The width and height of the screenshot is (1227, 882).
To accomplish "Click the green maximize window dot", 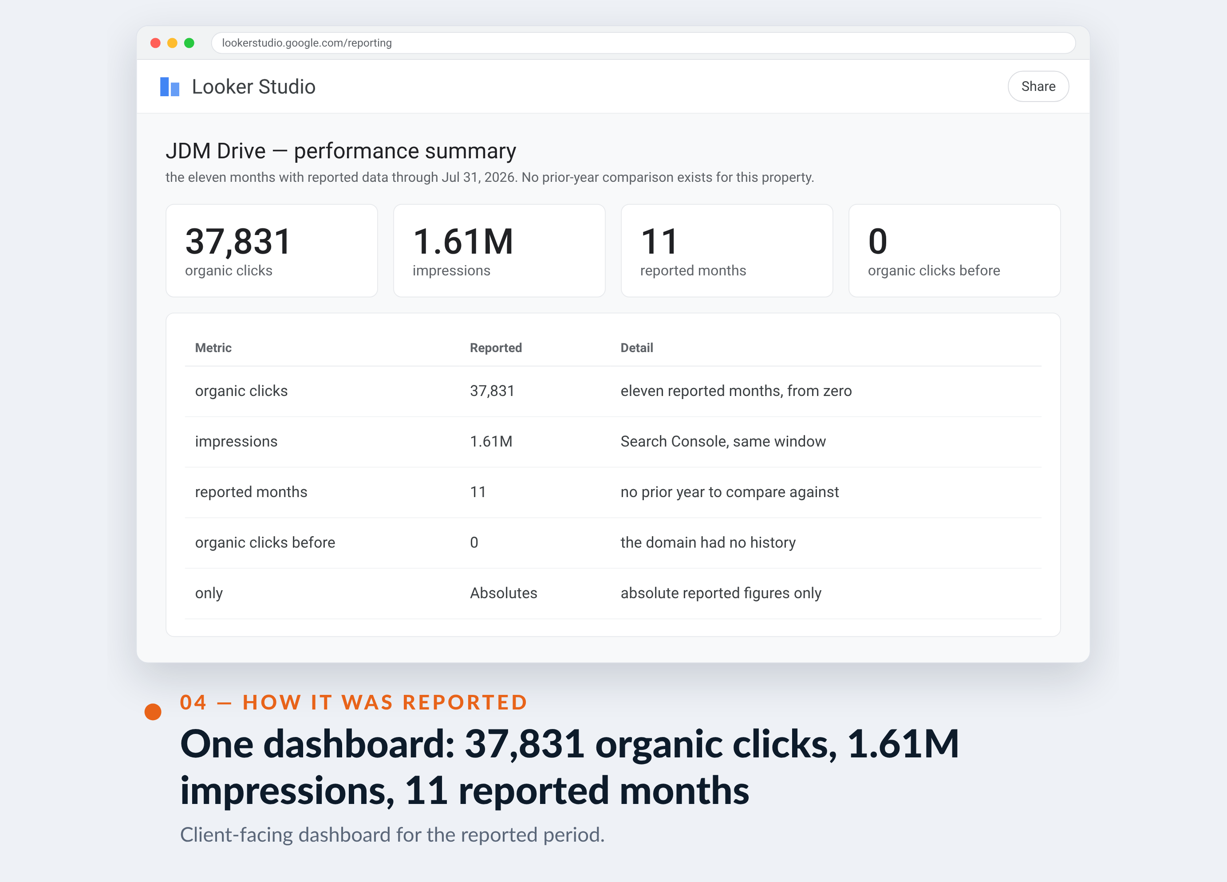I will 189,43.
